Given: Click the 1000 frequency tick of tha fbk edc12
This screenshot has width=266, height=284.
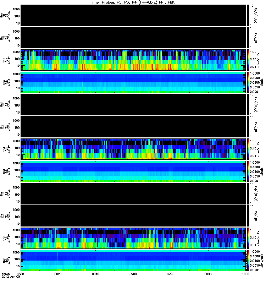Looking at the screenshot, I should tap(16, 52).
